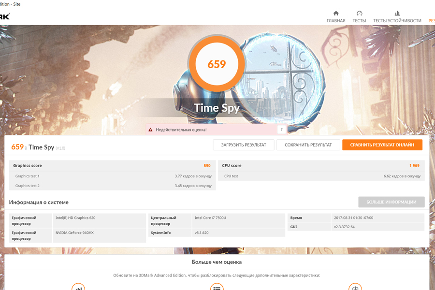The height and width of the screenshot is (290, 435).
Task: Select the Недействительная оценка! warning text
Action: pos(181,130)
